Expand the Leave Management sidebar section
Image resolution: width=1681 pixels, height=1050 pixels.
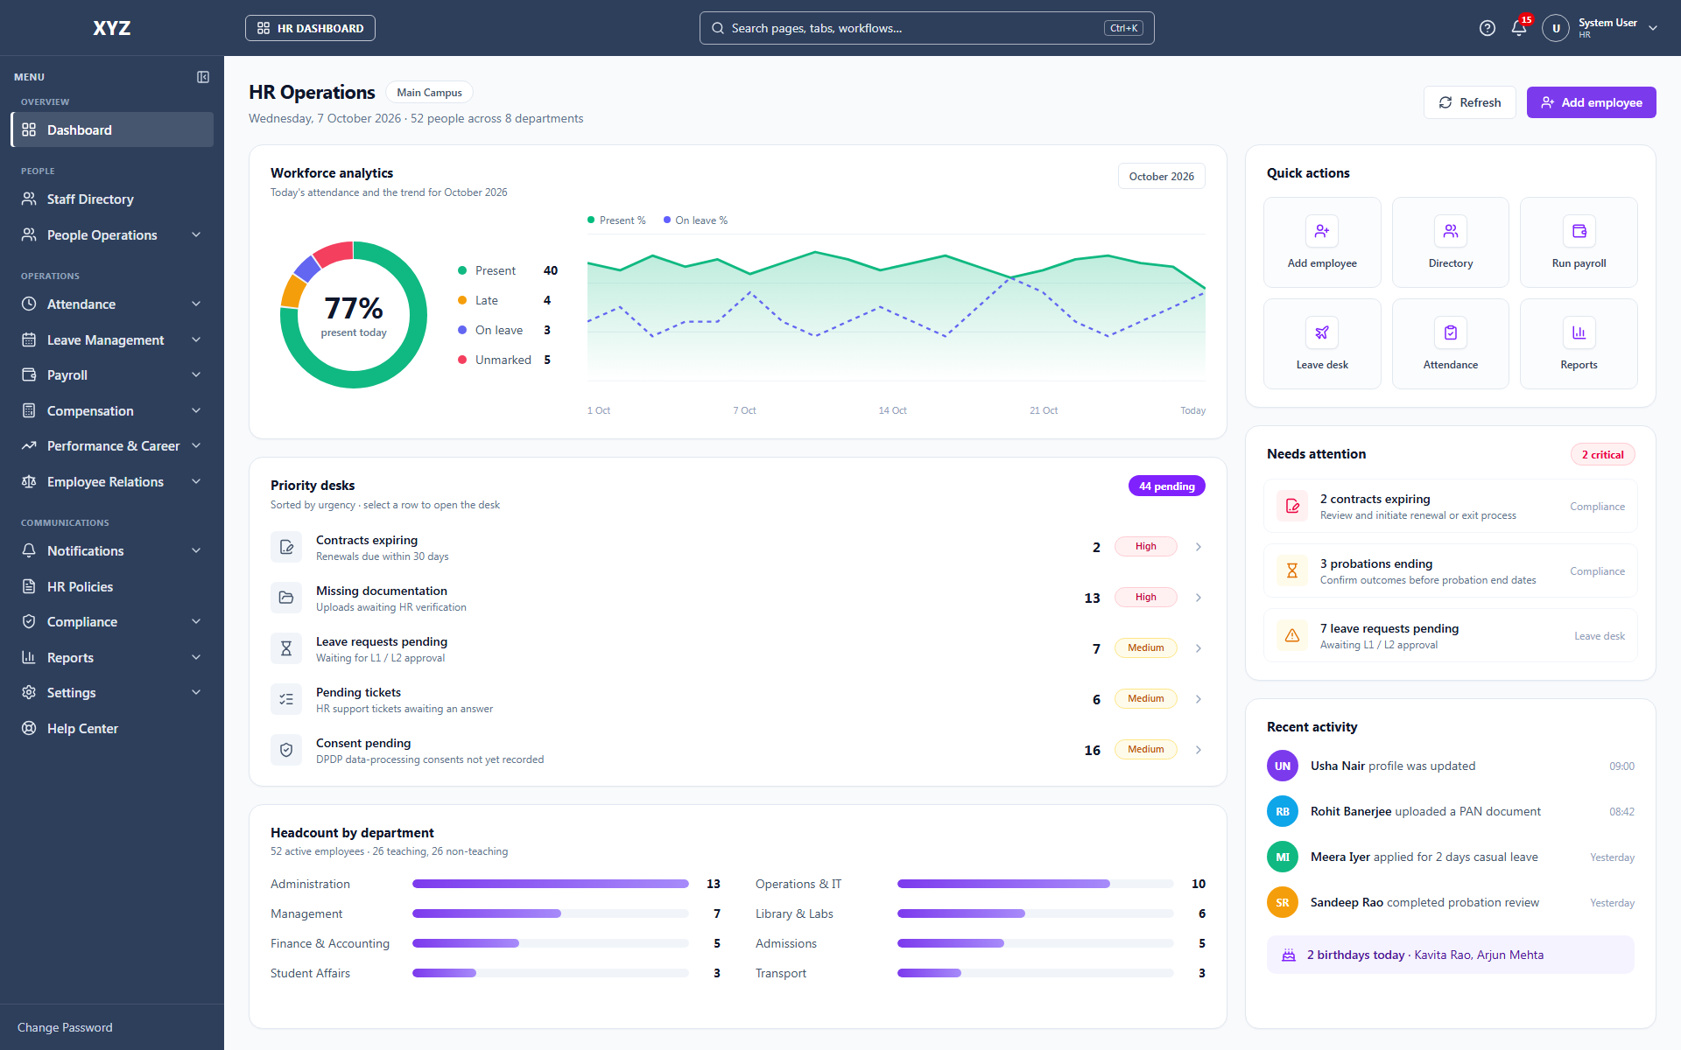pos(112,339)
